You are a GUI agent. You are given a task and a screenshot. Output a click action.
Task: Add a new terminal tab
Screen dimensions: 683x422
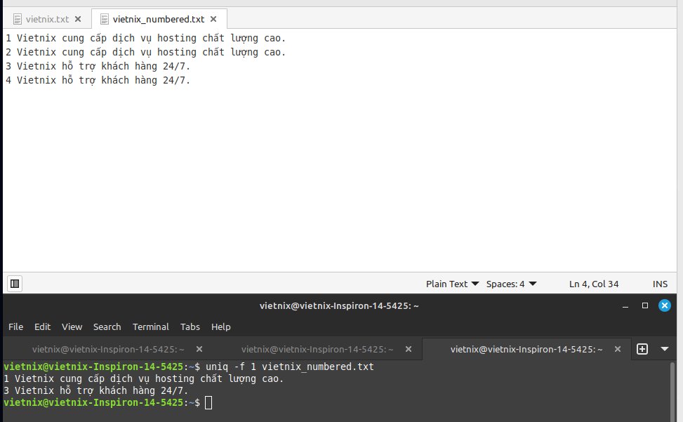click(x=642, y=349)
